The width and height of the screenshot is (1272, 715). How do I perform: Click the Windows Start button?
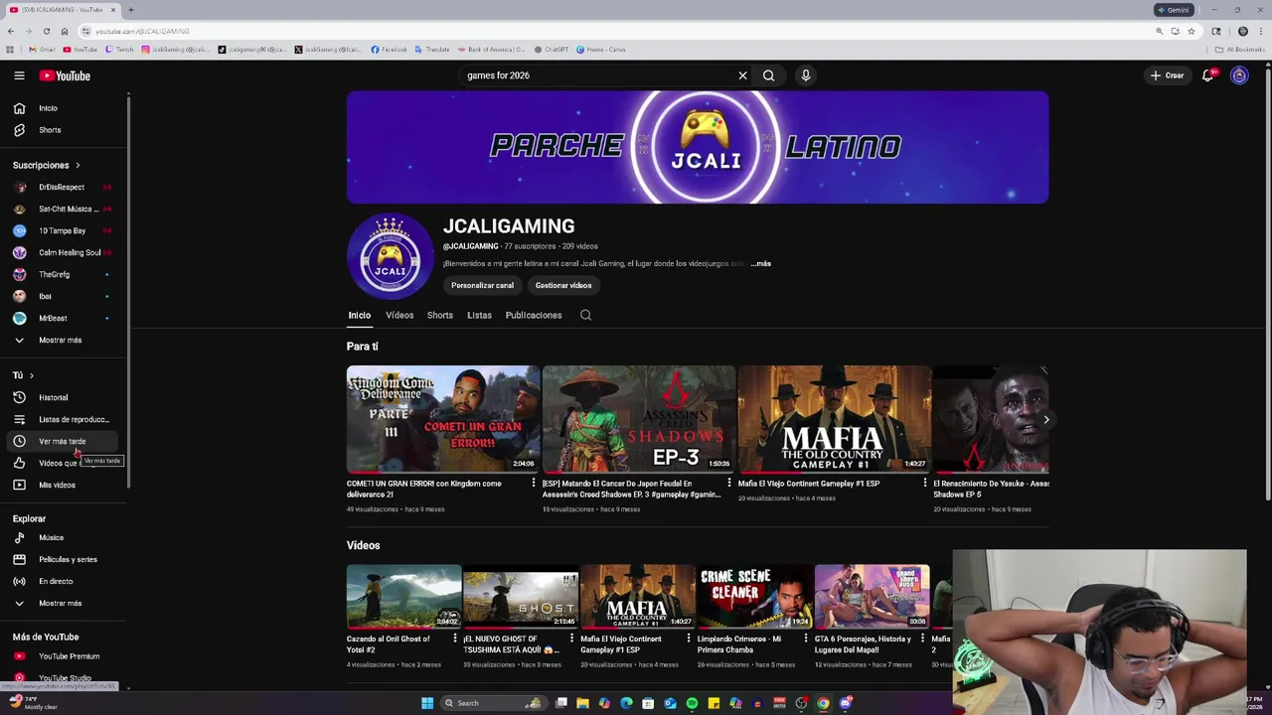[427, 703]
